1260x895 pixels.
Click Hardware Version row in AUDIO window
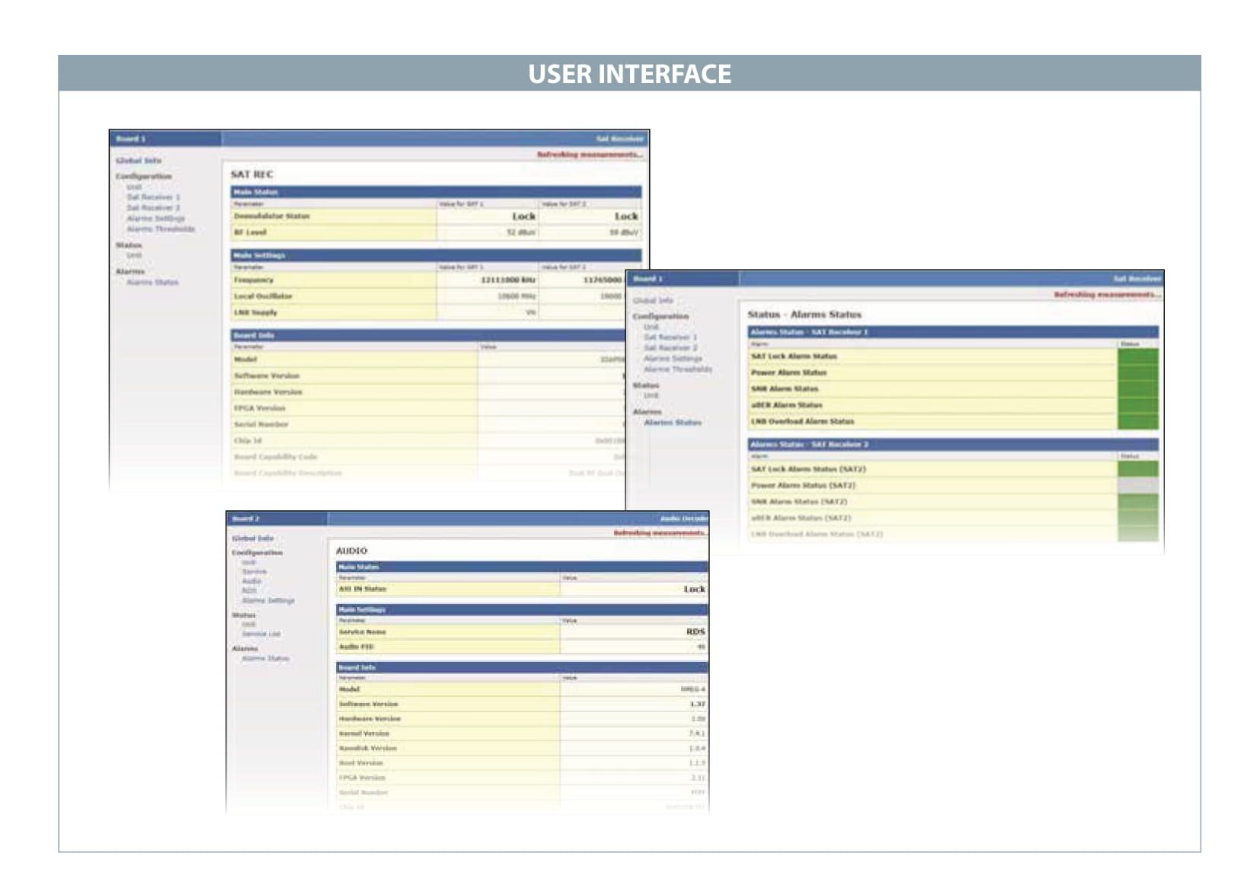[x=522, y=718]
